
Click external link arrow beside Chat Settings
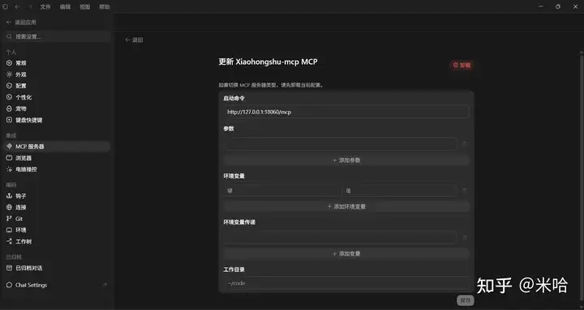[x=105, y=285]
